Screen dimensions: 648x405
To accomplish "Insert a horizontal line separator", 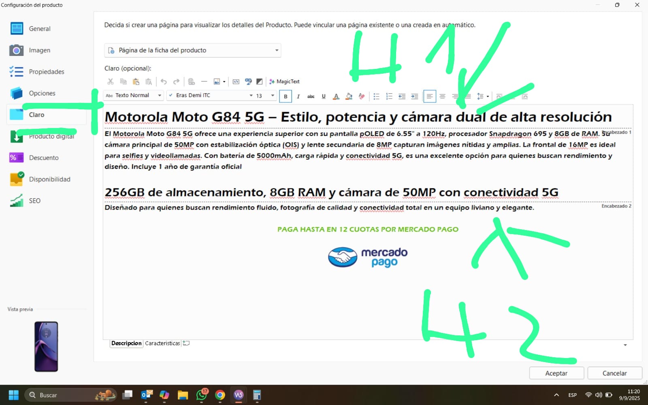I will tap(204, 81).
